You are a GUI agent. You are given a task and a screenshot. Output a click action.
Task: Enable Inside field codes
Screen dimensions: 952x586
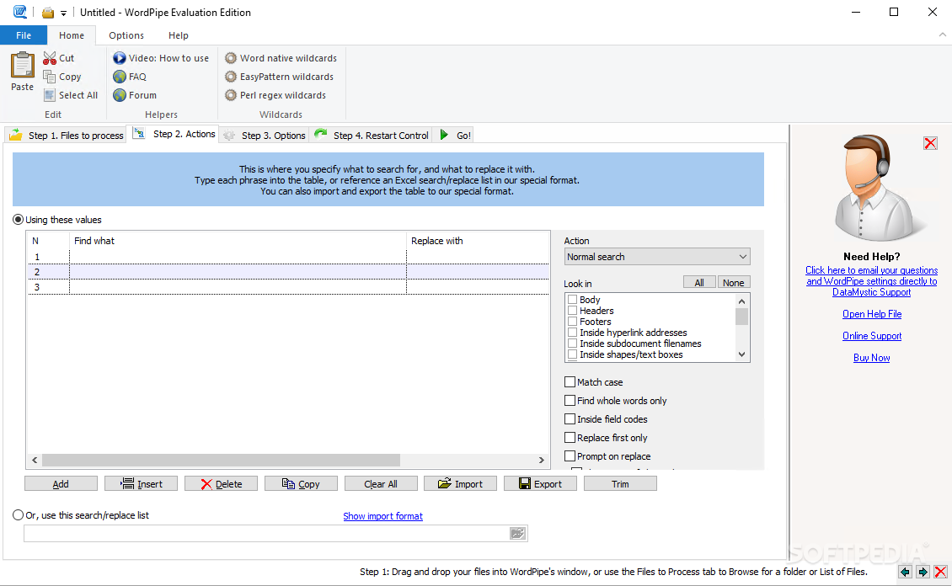(570, 419)
